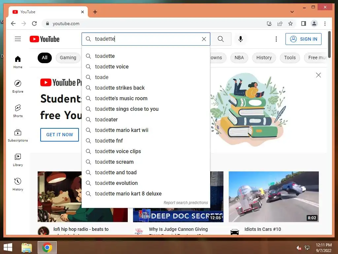Select the History filter chip
The width and height of the screenshot is (338, 254).
(264, 58)
